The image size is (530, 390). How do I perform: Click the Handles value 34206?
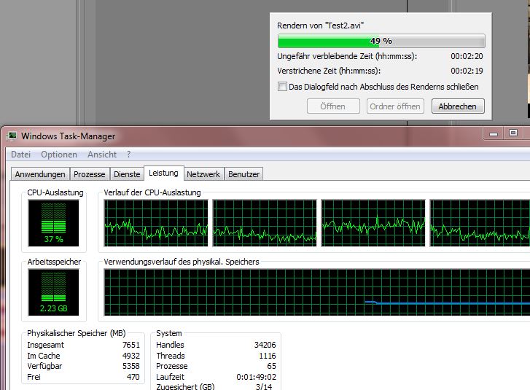coord(265,345)
